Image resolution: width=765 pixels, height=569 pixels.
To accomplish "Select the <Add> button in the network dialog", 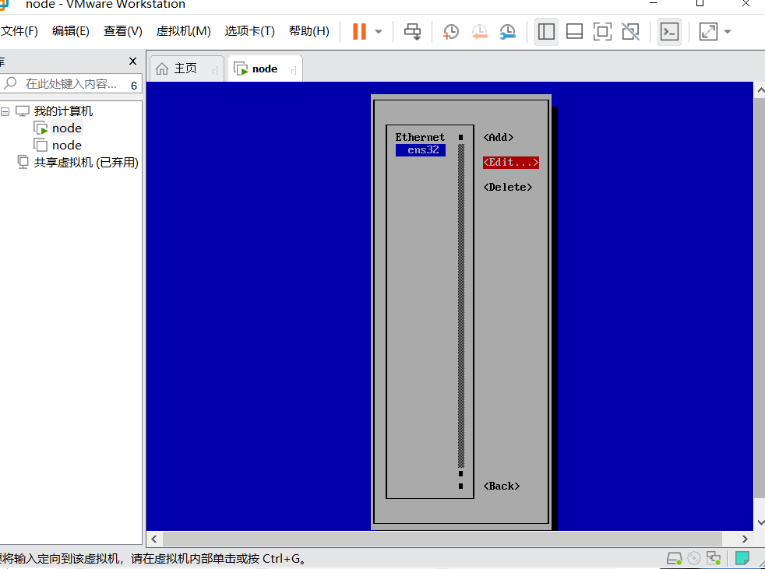I will click(498, 138).
